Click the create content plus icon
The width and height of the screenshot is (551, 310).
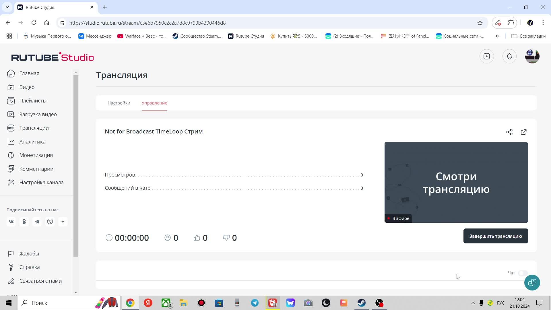[x=486, y=56]
